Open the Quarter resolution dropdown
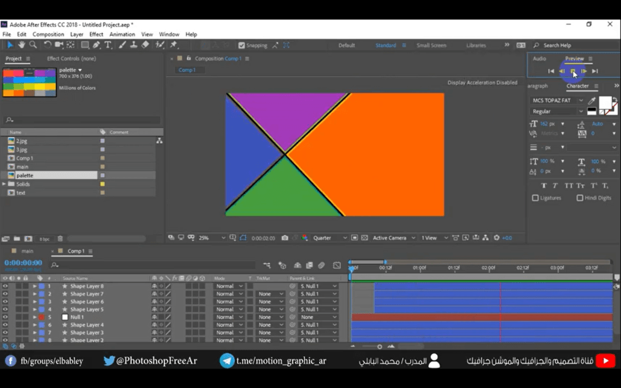The image size is (621, 388). coord(330,238)
